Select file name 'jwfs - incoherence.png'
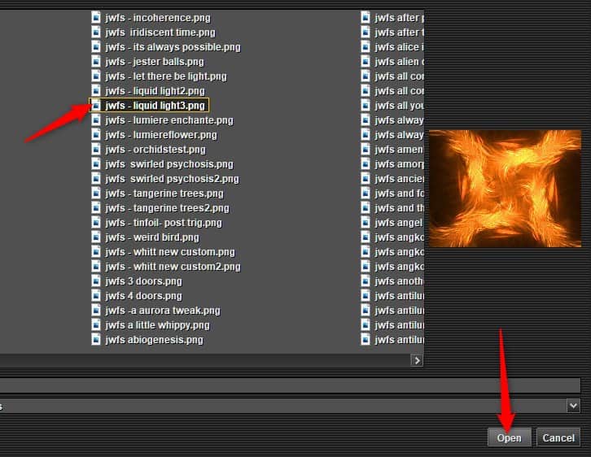The height and width of the screenshot is (457, 591). pos(158,18)
